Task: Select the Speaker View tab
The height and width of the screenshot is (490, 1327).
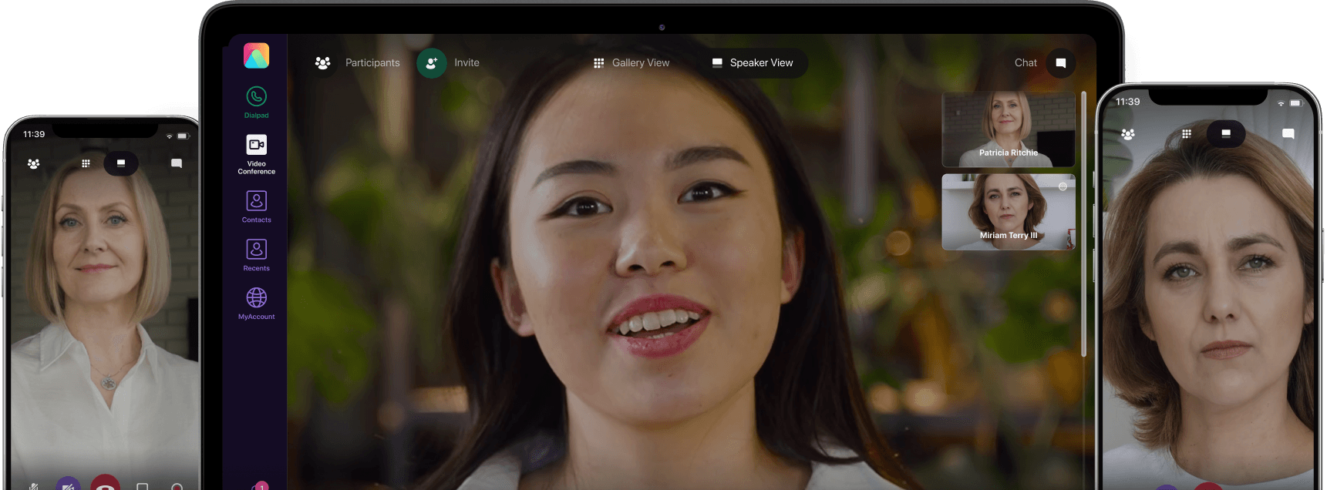Action: coord(752,63)
